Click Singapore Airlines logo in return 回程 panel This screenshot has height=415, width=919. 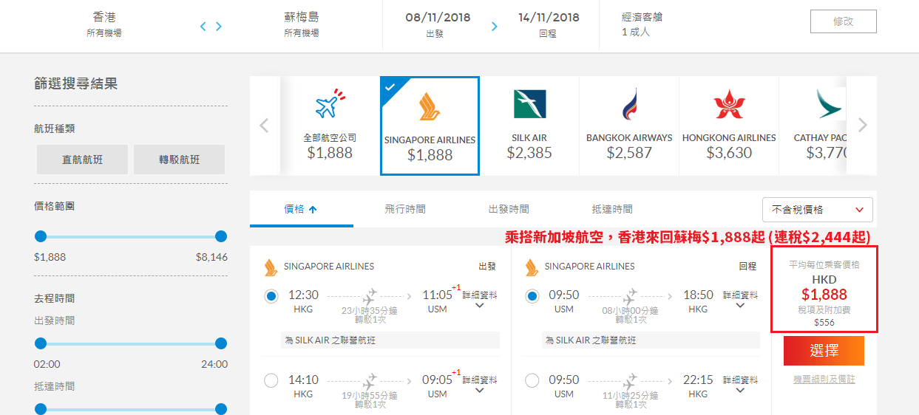coord(531,267)
